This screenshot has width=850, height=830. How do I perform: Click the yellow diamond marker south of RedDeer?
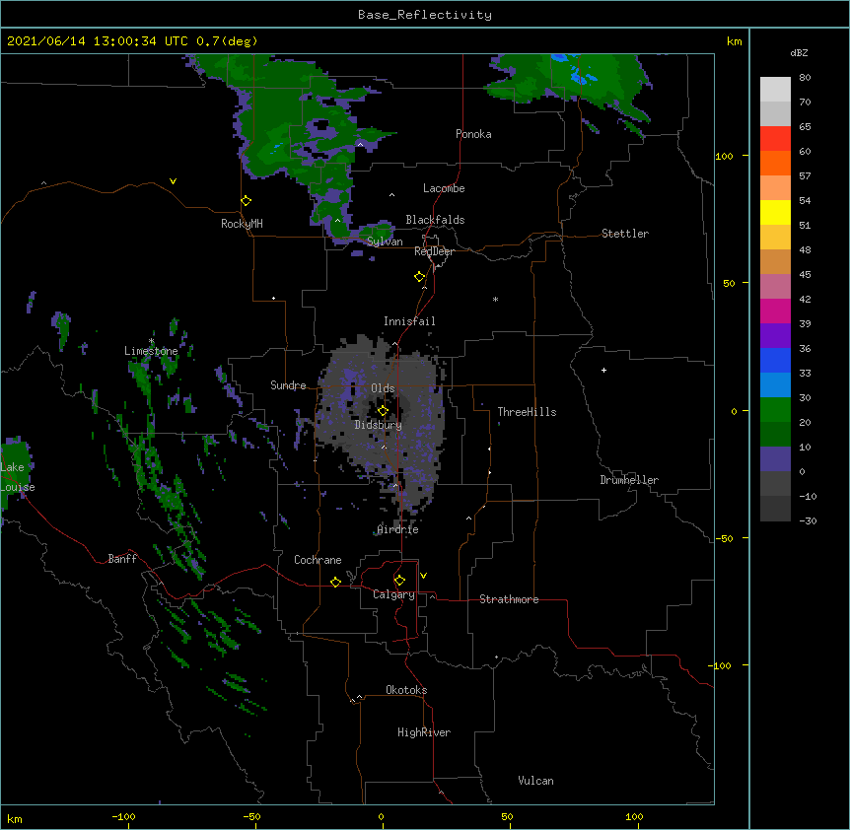pyautogui.click(x=420, y=277)
